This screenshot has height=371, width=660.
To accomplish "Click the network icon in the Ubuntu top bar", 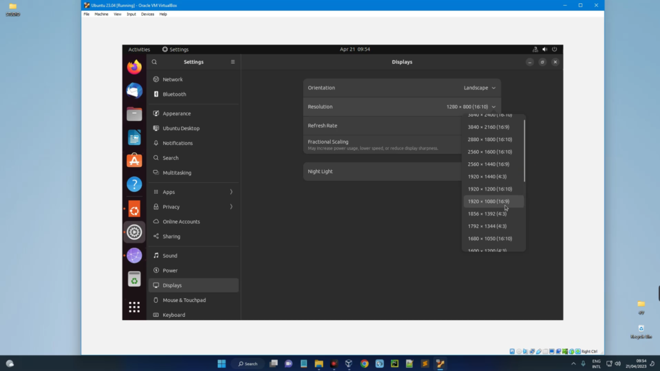I will [x=535, y=49].
